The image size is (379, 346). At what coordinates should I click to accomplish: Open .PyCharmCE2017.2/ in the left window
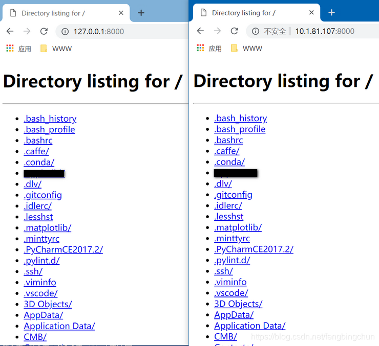pos(64,250)
